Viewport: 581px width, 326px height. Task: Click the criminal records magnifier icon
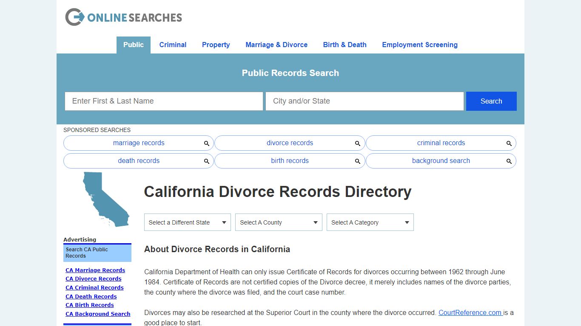[509, 143]
